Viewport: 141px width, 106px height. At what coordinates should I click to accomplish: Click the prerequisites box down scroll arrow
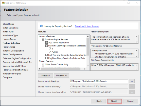click(137, 56)
